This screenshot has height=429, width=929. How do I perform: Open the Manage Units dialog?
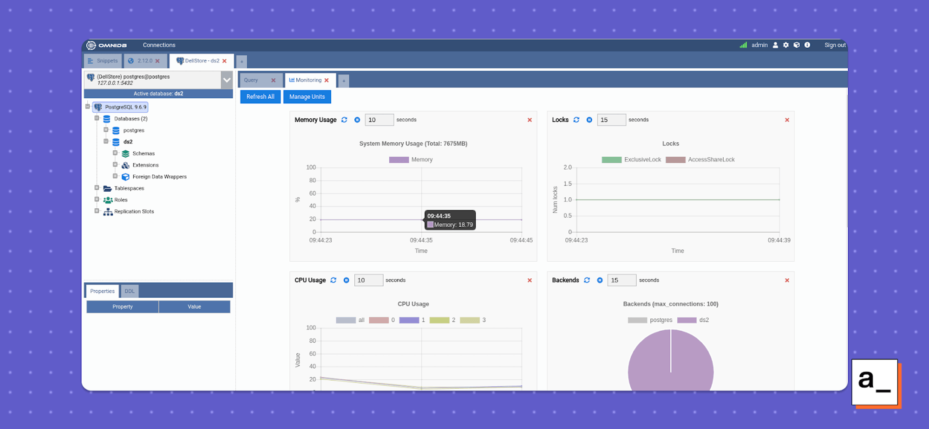(x=307, y=96)
